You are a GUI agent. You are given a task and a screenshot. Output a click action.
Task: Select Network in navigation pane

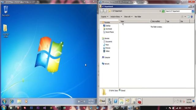click(106, 64)
